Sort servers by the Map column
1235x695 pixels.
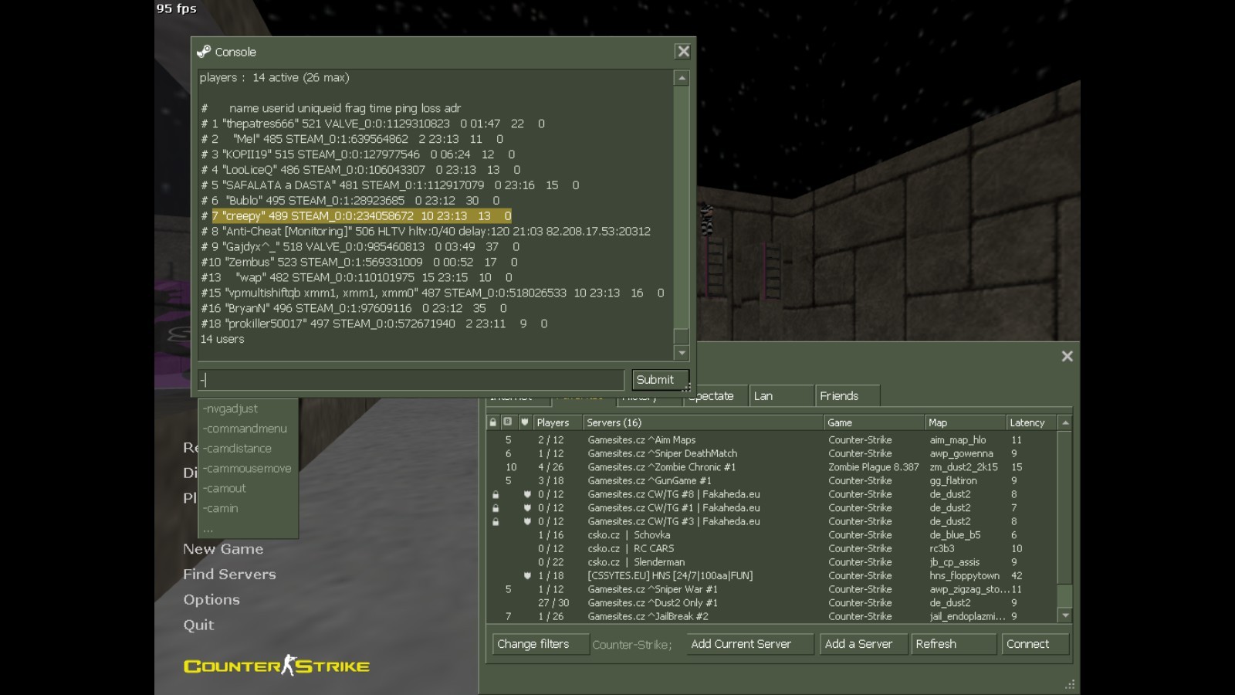click(965, 422)
